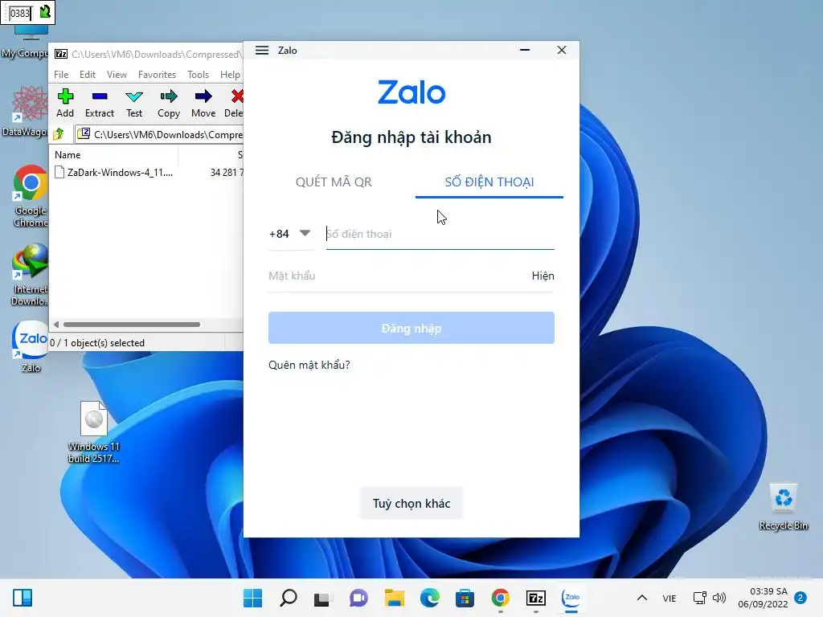Click the Test icon in 7-Zip
Viewport: 823px width, 617px height.
click(x=134, y=104)
